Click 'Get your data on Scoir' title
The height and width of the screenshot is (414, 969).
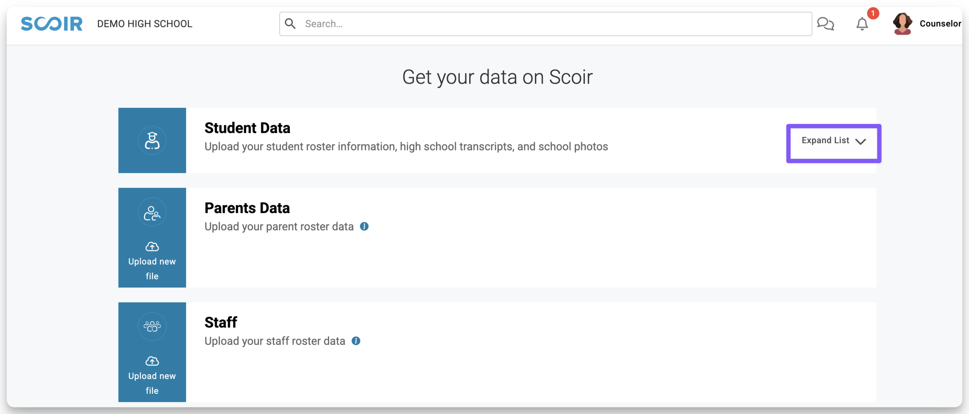pos(497,77)
